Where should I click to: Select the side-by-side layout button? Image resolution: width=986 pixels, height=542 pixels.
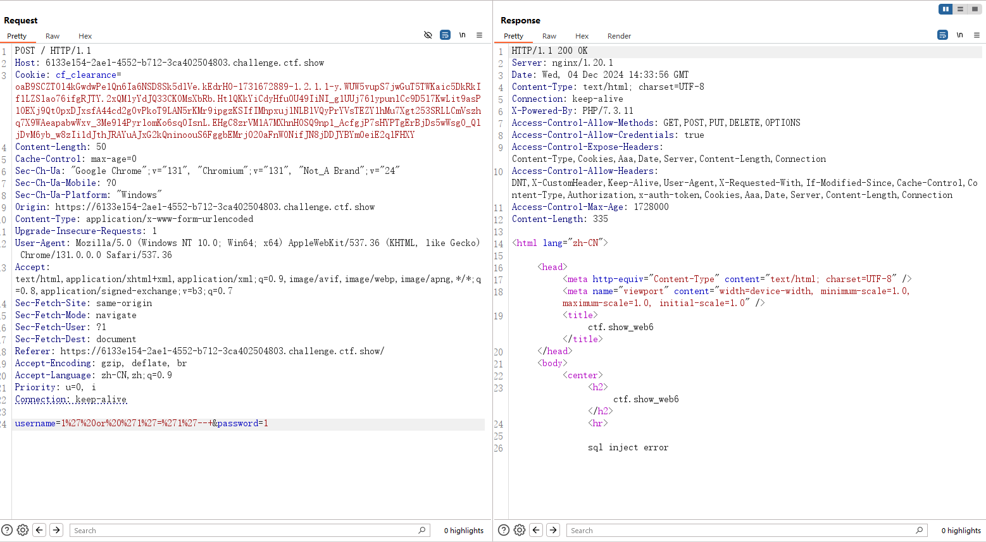(x=945, y=9)
